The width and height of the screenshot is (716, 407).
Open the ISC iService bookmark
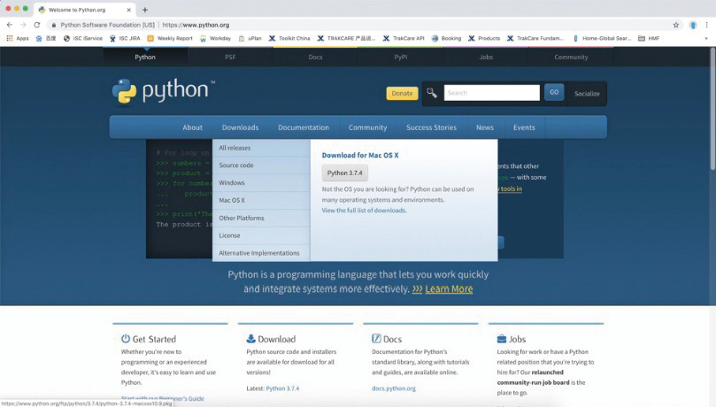[x=83, y=38]
